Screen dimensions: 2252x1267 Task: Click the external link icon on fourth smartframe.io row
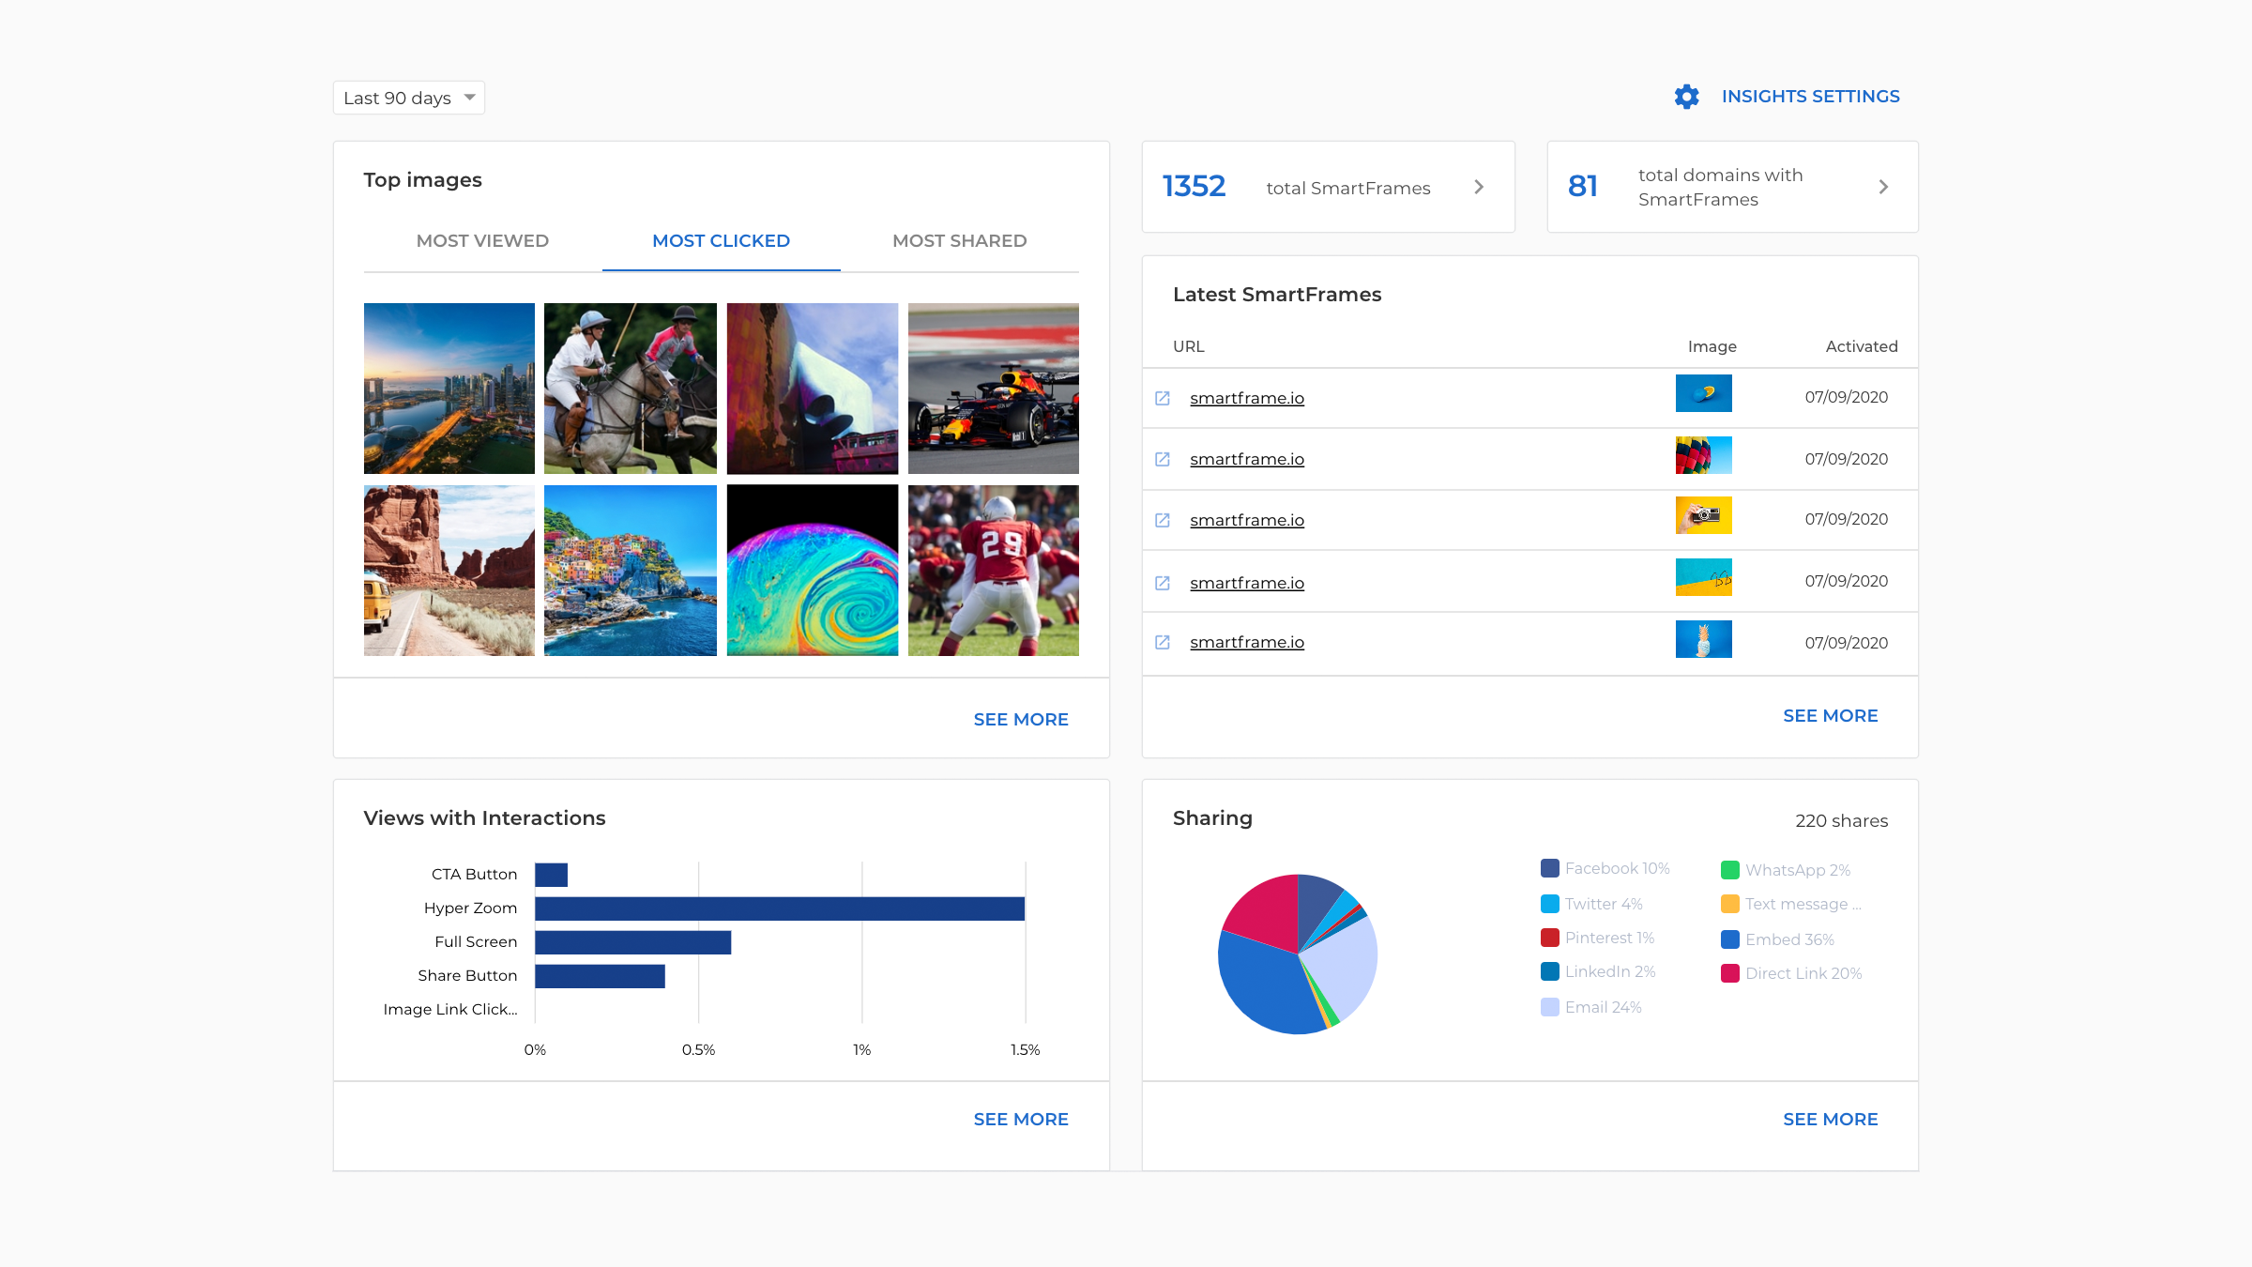[1163, 582]
